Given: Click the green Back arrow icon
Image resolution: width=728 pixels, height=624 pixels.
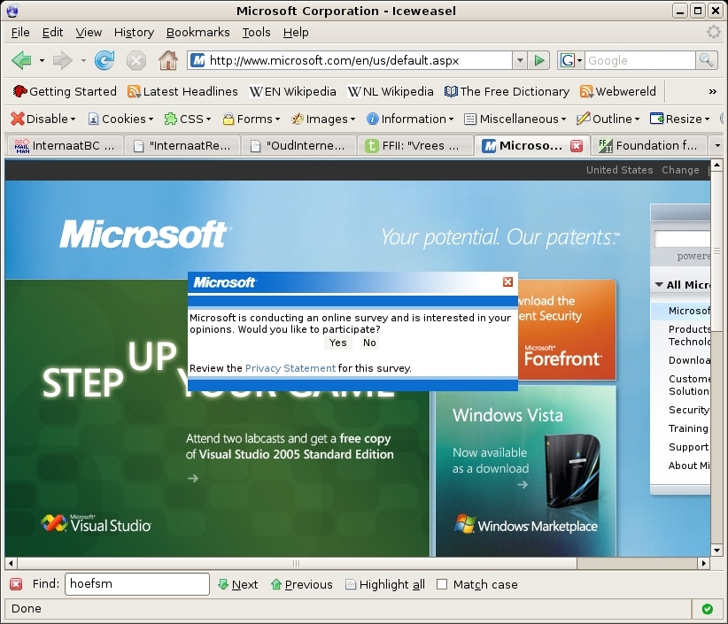Looking at the screenshot, I should (x=22, y=60).
